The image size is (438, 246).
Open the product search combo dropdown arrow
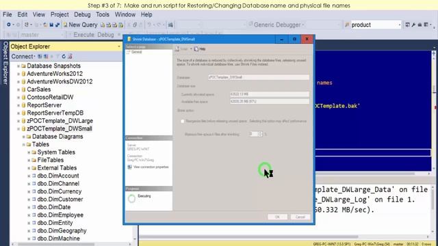tap(400, 25)
